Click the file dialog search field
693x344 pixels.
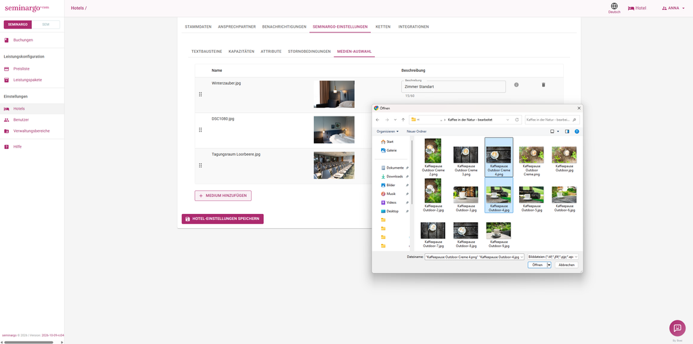[x=552, y=120]
